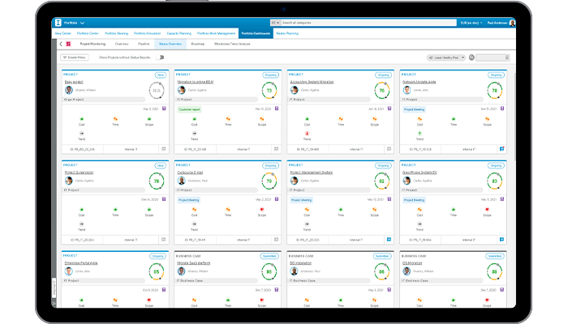Click Submitted badge on BO Installation card
Image resolution: width=568 pixels, height=324 pixels.
tap(382, 256)
